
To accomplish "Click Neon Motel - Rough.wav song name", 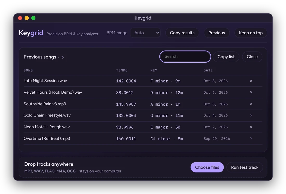I will click(x=47, y=127).
